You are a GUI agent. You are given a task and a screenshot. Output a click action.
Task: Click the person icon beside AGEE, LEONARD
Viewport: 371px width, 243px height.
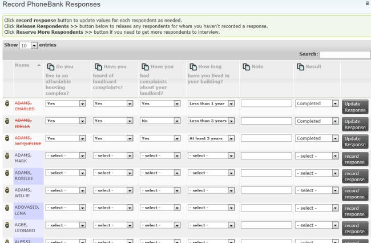7,225
